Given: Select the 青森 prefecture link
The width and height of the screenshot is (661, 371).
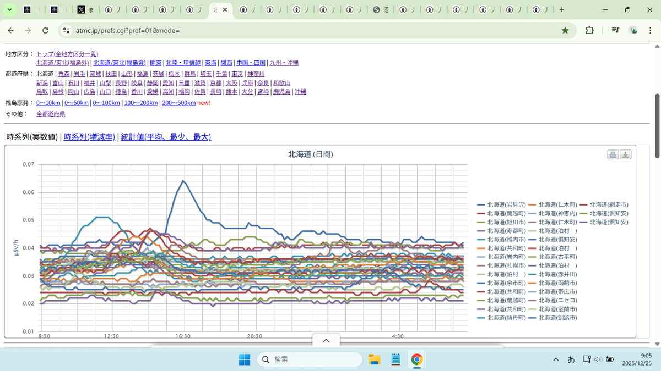Looking at the screenshot, I should point(64,74).
